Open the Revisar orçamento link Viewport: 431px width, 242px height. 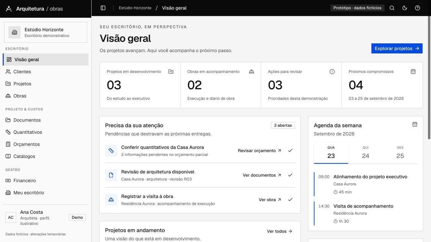coord(260,151)
